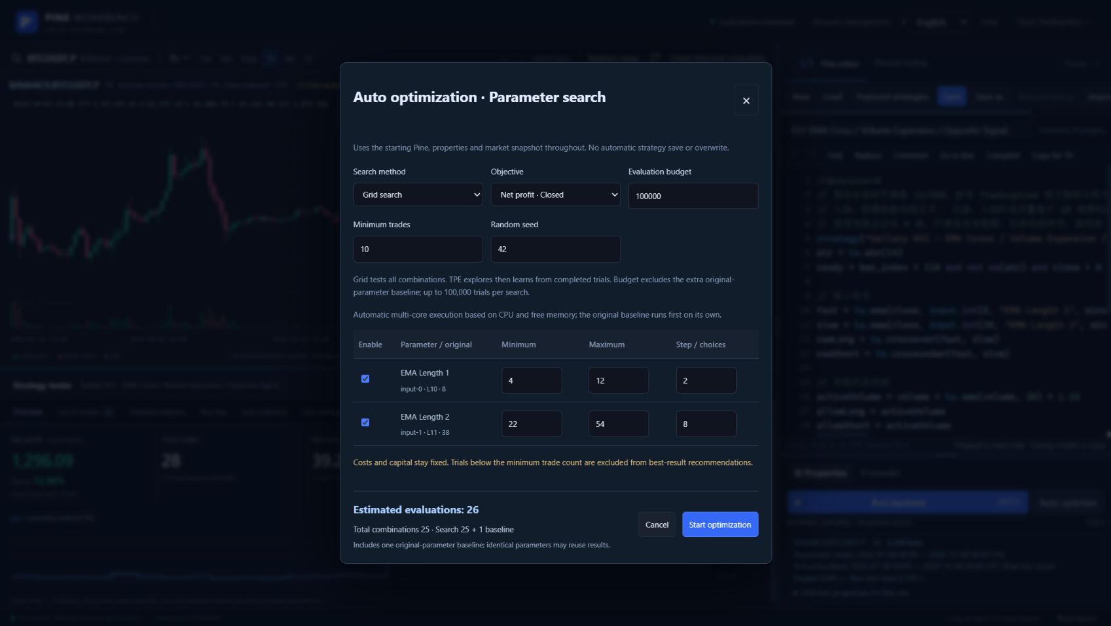Screen dimensions: 1111x626
Task: Click the 'Enable' column header
Action: pos(371,344)
